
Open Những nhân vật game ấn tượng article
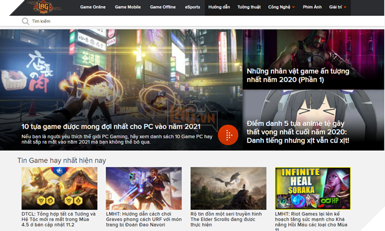pyautogui.click(x=298, y=75)
